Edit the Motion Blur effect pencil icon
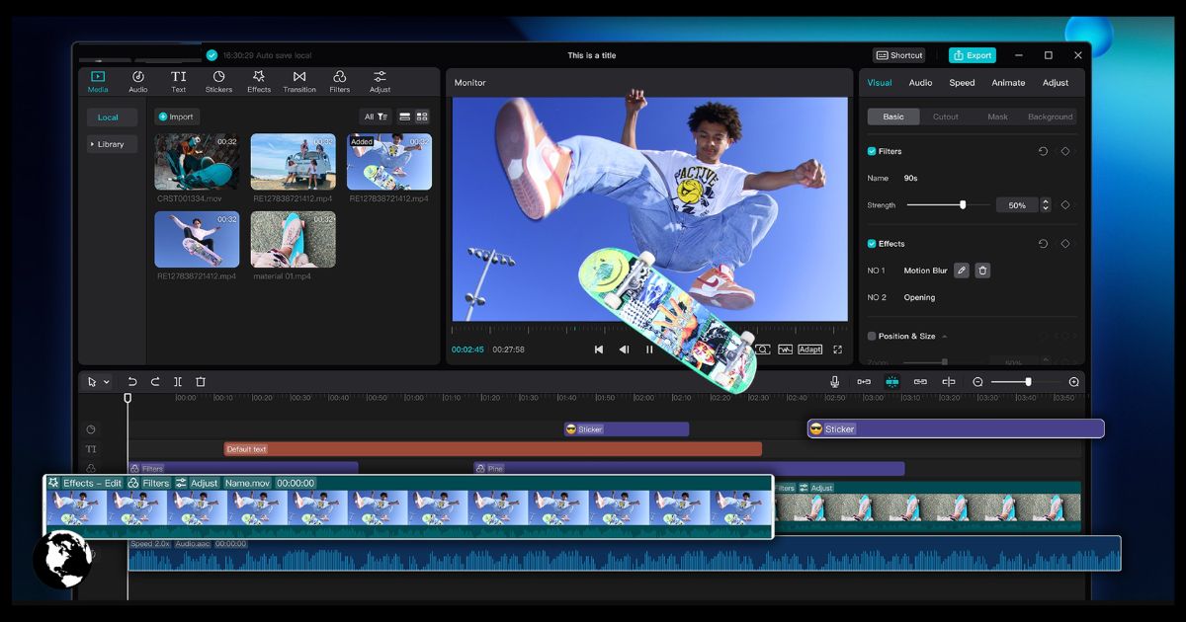Image resolution: width=1186 pixels, height=622 pixels. tap(962, 271)
